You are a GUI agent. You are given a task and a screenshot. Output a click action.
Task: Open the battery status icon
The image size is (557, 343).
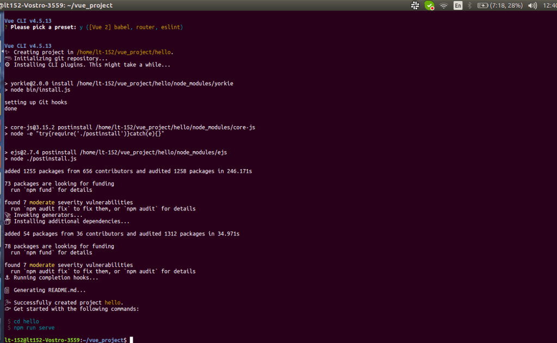482,5
